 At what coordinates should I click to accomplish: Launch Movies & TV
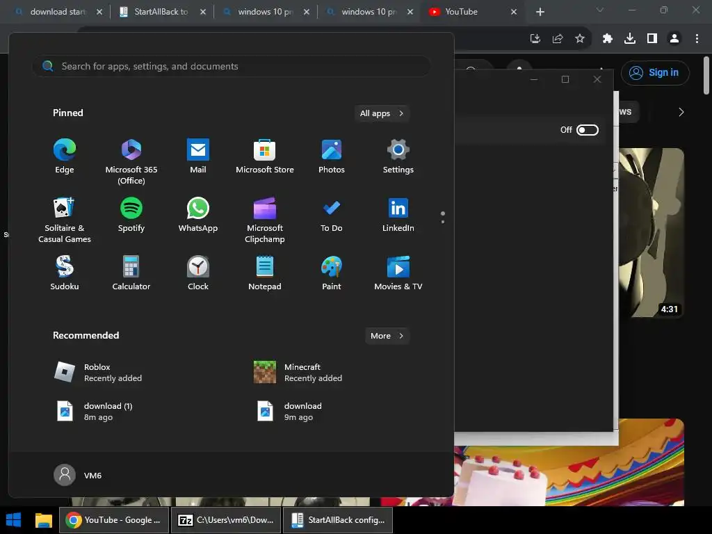(x=398, y=273)
